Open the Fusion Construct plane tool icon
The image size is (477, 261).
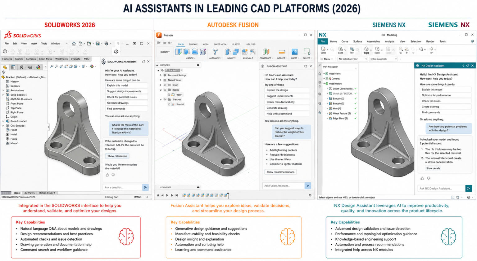click(266, 52)
